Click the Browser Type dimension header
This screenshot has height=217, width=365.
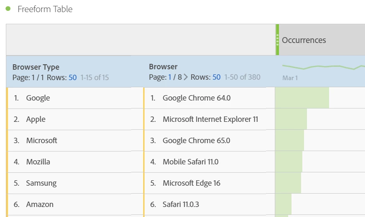(x=36, y=67)
